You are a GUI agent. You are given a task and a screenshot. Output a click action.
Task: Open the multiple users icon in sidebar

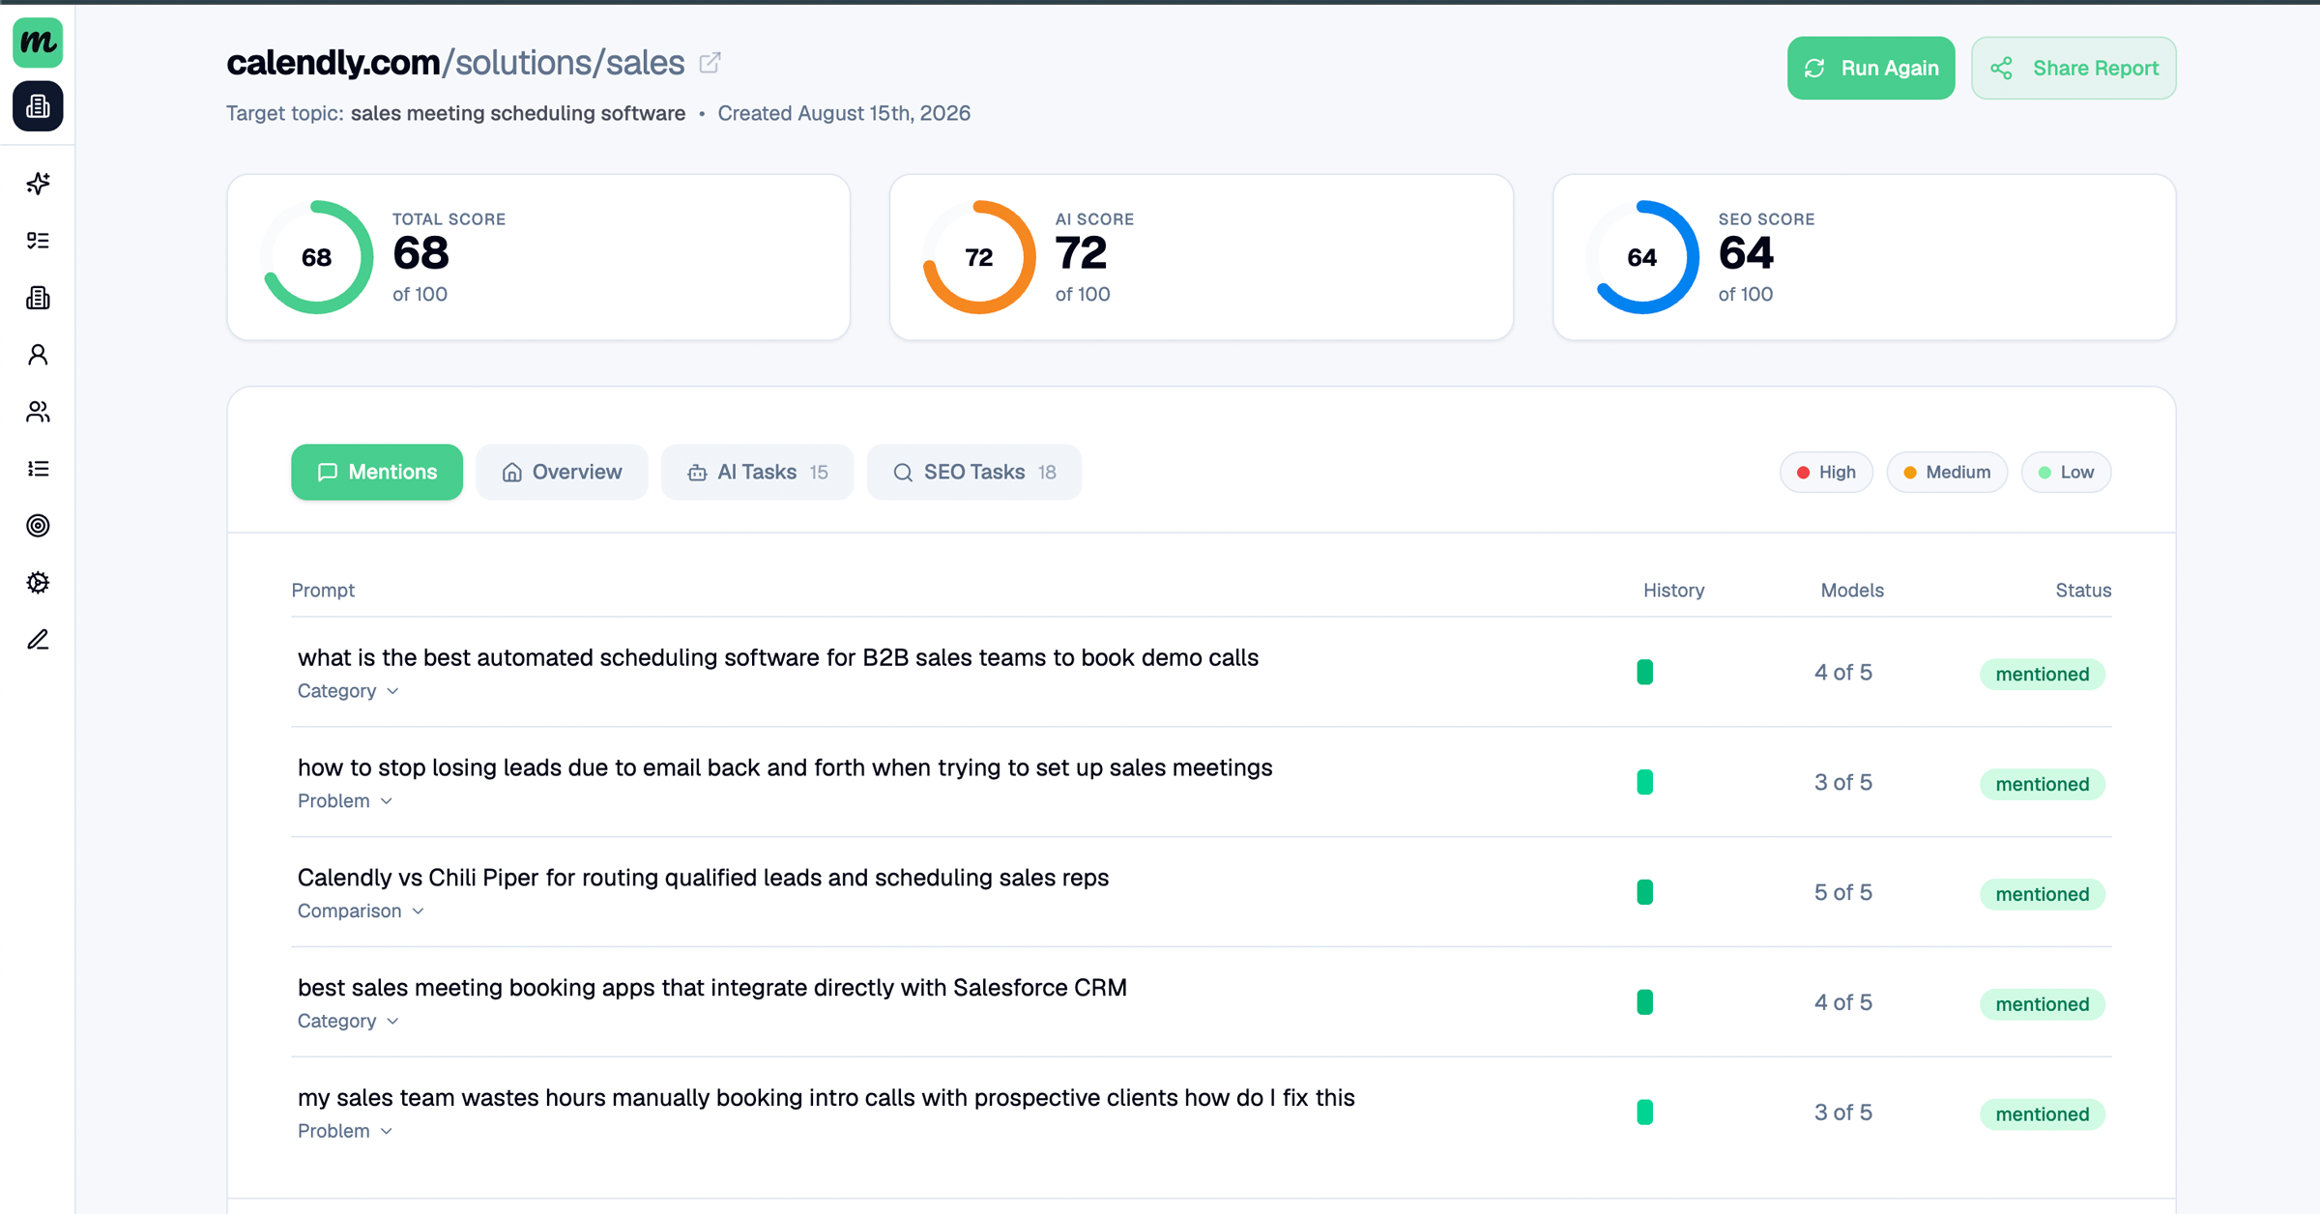(38, 412)
